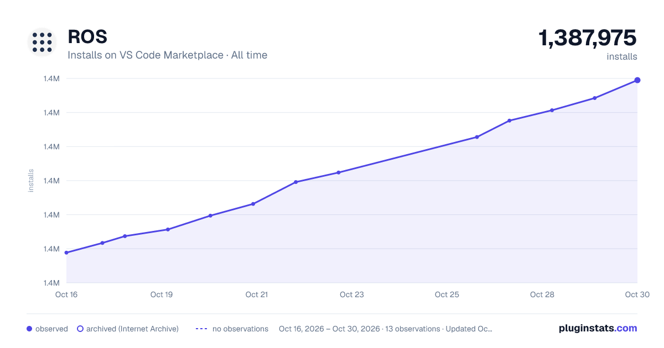Click the filled observed legend dot
664x348 pixels.
pyautogui.click(x=29, y=329)
